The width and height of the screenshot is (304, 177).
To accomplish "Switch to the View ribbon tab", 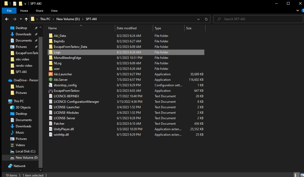I will click(x=54, y=11).
